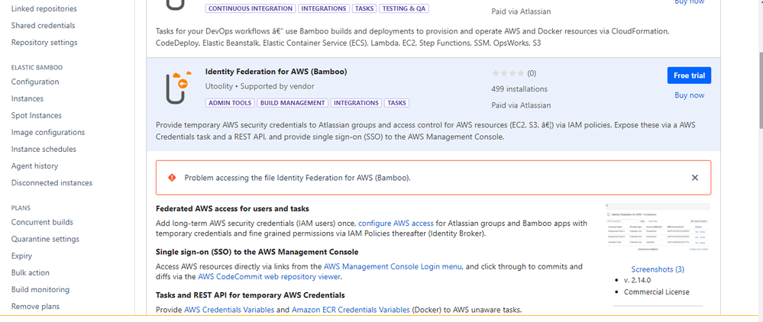
Task: Open Bulk action page
Action: (31, 273)
